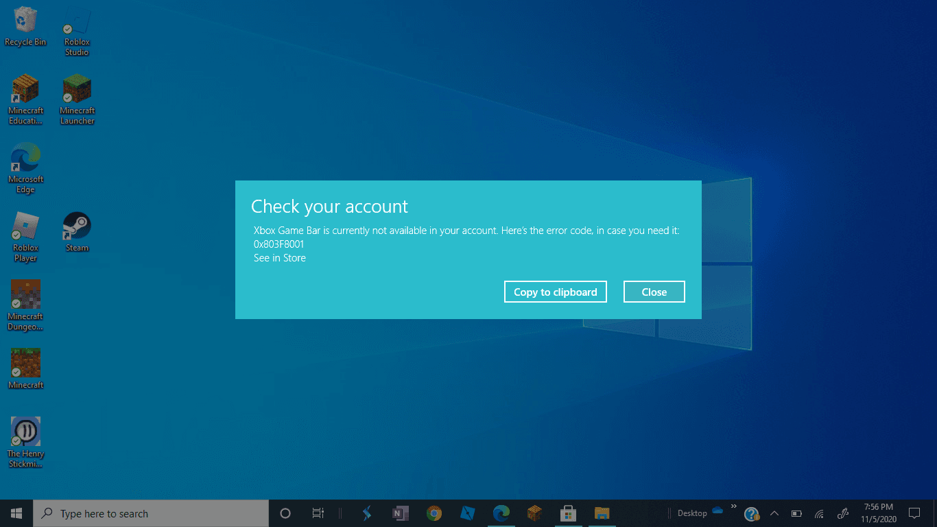
Task: Launch Google Chrome from the taskbar
Action: [434, 513]
